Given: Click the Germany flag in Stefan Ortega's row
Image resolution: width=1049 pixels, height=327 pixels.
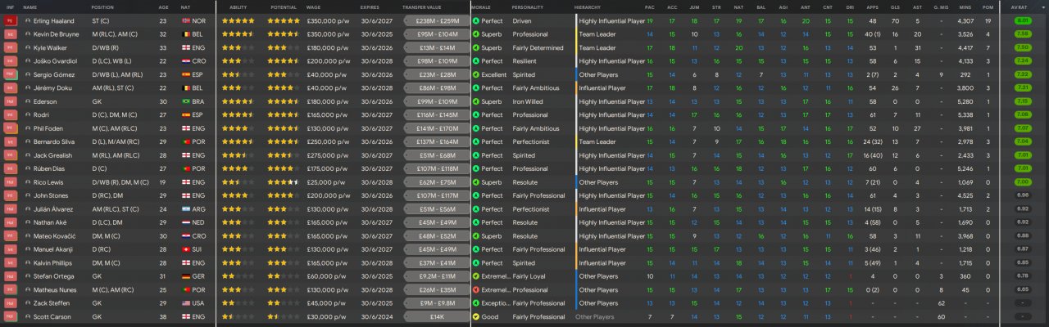Looking at the screenshot, I should coord(185,276).
